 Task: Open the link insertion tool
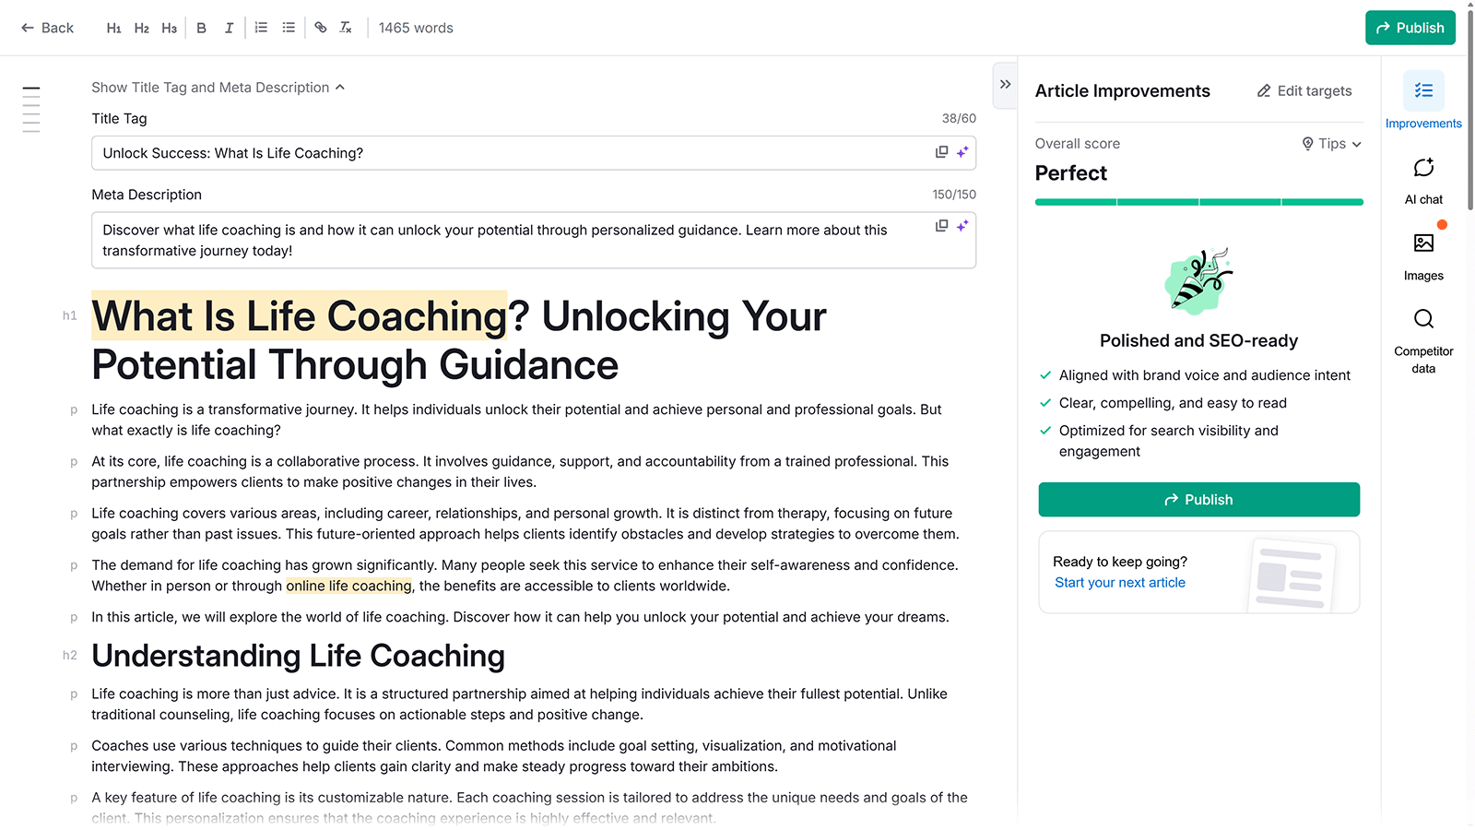click(x=320, y=28)
